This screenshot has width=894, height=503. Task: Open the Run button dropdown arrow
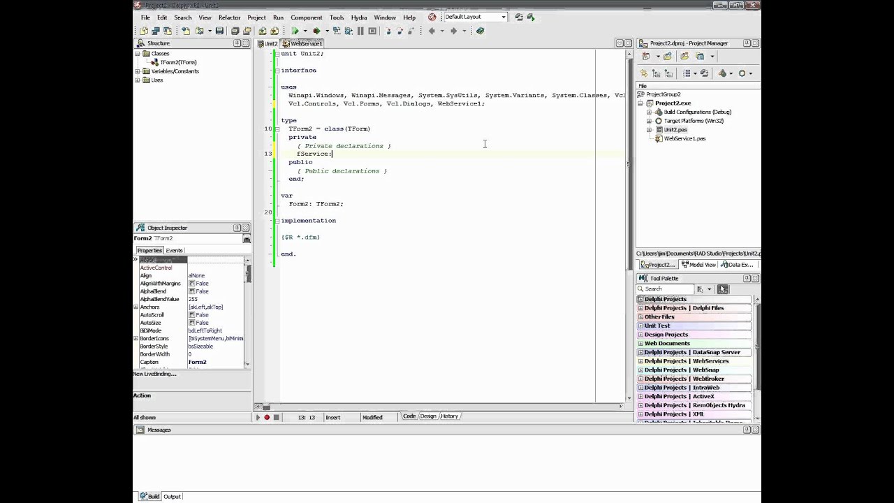pyautogui.click(x=304, y=31)
